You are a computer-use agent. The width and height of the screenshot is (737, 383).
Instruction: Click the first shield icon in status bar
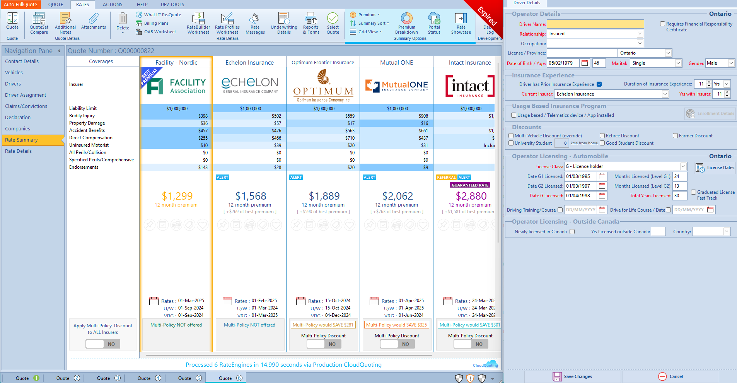click(x=459, y=378)
